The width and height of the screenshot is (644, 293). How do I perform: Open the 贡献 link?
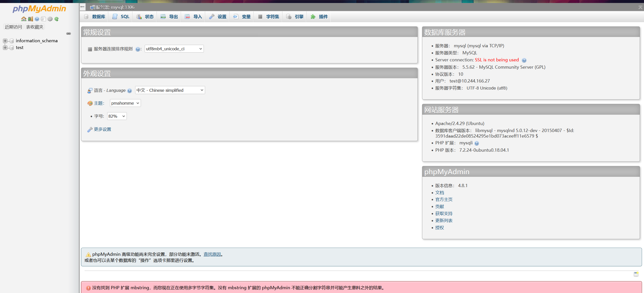[440, 206]
